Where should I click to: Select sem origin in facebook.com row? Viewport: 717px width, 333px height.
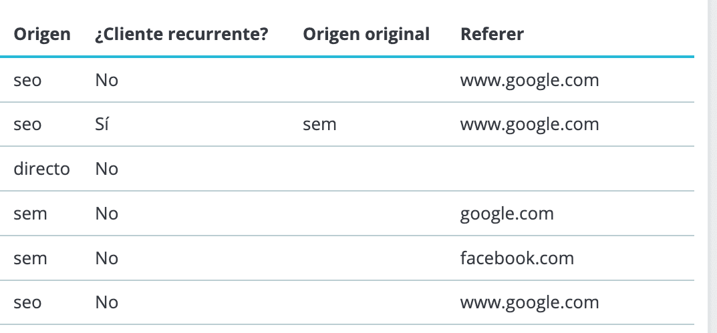click(x=30, y=259)
